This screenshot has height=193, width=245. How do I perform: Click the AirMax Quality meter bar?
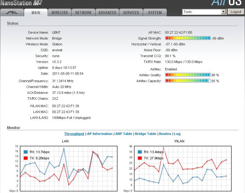click(188, 75)
